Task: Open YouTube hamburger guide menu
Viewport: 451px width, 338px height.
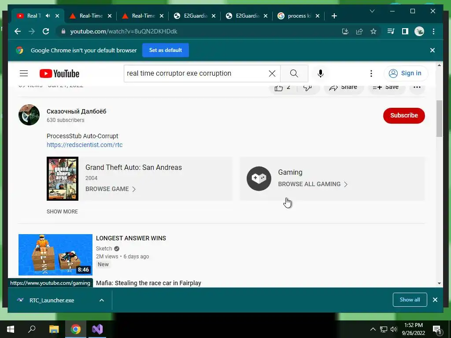Action: point(24,73)
